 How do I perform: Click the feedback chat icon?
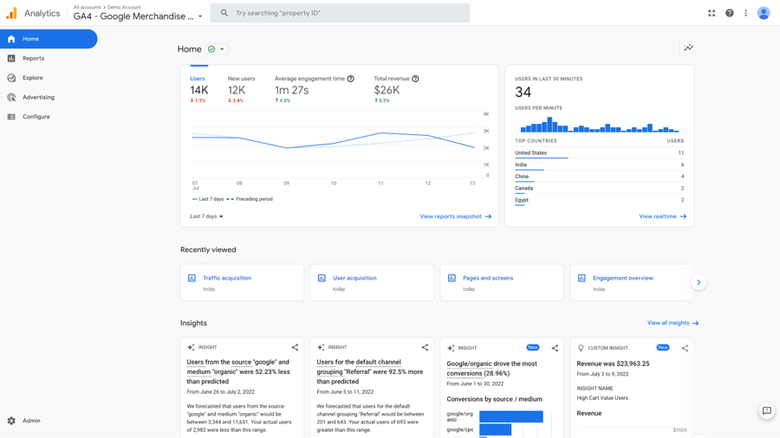coord(767,410)
